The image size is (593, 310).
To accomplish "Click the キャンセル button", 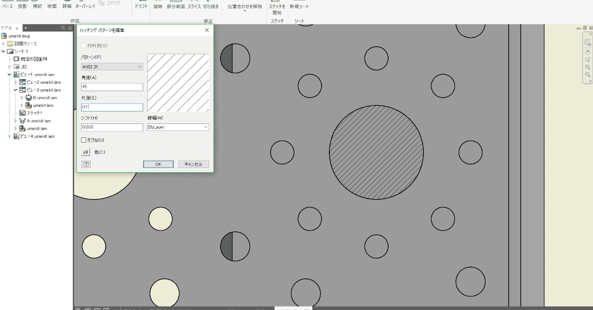I will coord(193,164).
